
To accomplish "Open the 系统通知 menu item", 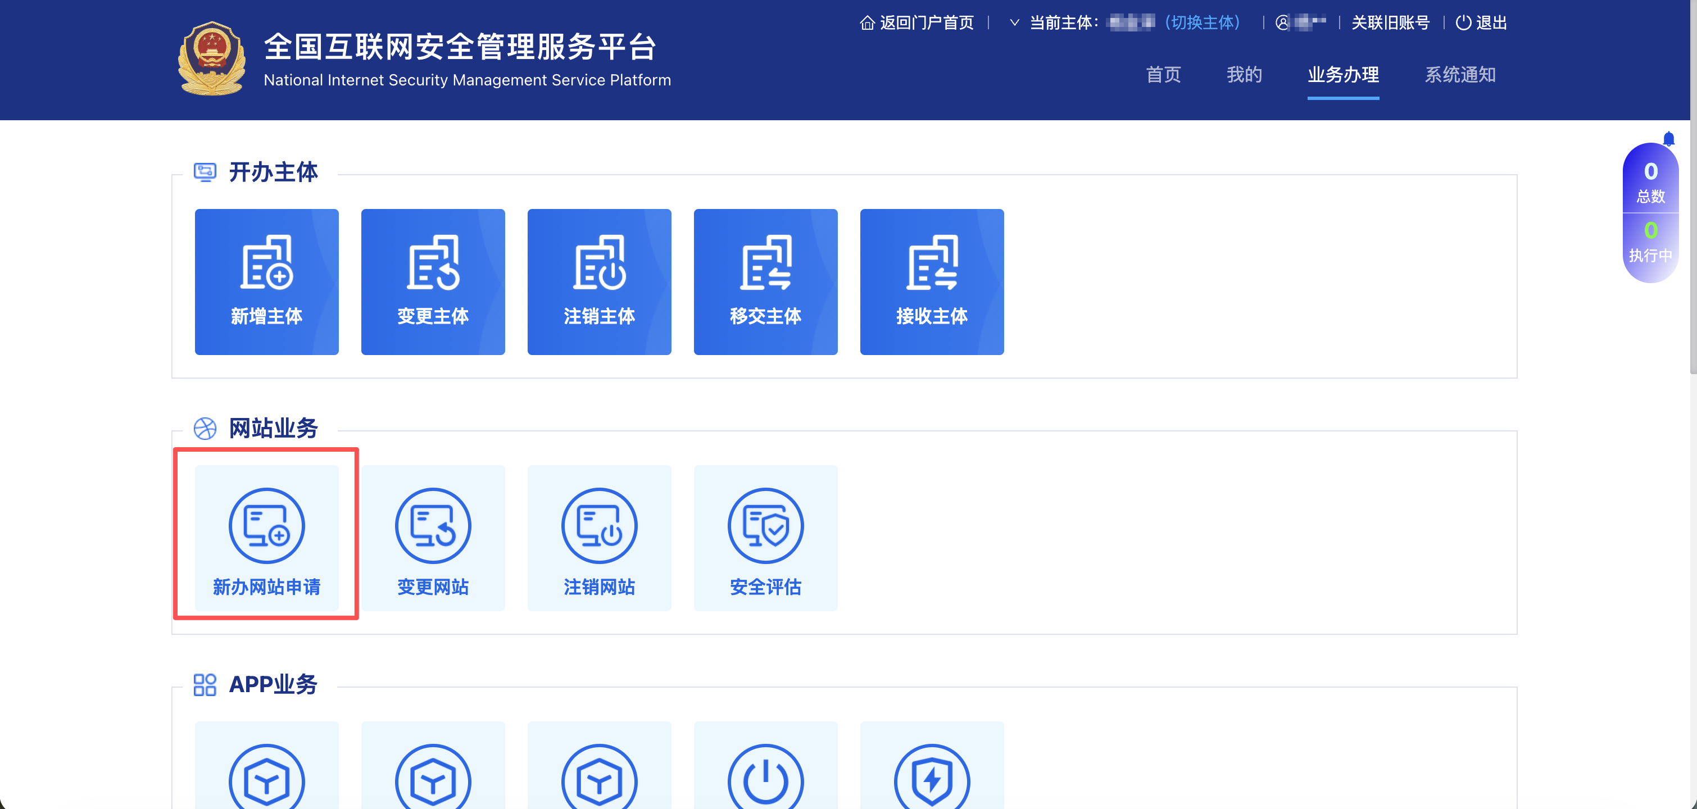I will click(x=1460, y=75).
